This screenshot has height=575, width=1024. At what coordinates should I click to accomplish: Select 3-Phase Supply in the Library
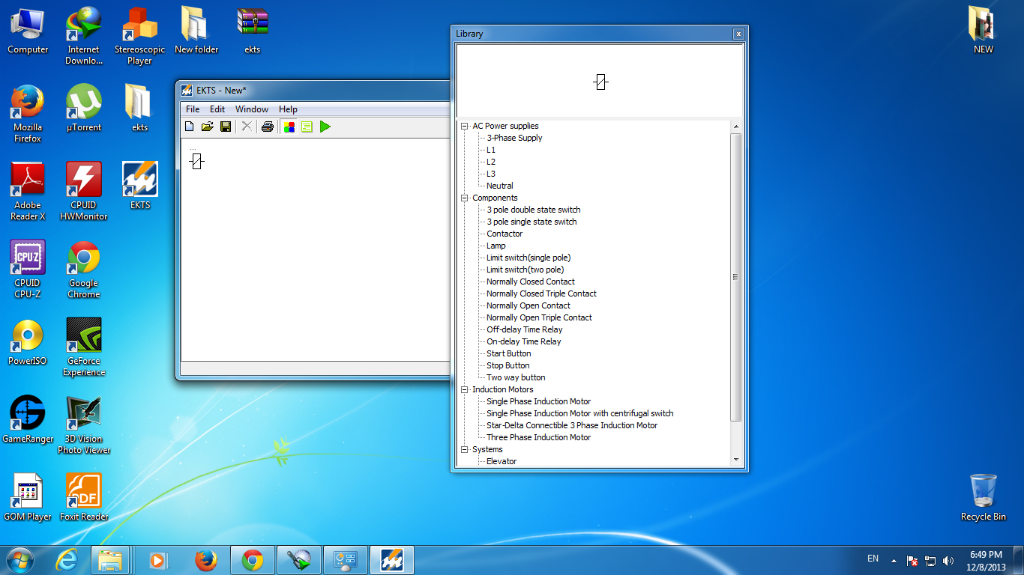click(514, 138)
